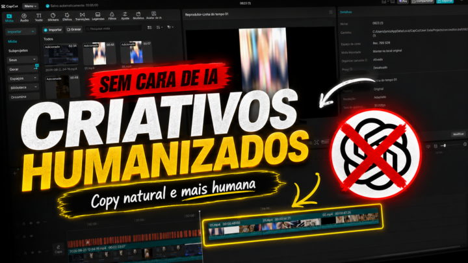Open the Texto tool
This screenshot has height=263, width=468.
click(39, 18)
